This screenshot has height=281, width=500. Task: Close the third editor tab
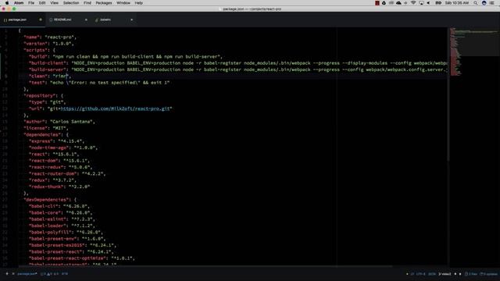tap(132, 20)
